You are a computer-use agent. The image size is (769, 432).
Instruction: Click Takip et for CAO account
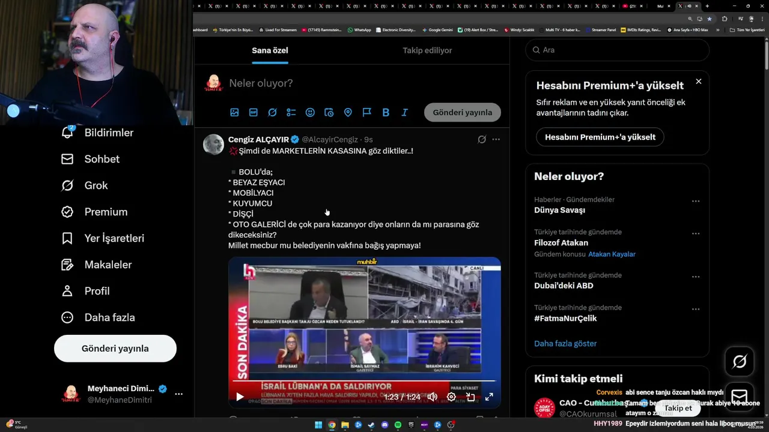click(x=678, y=408)
